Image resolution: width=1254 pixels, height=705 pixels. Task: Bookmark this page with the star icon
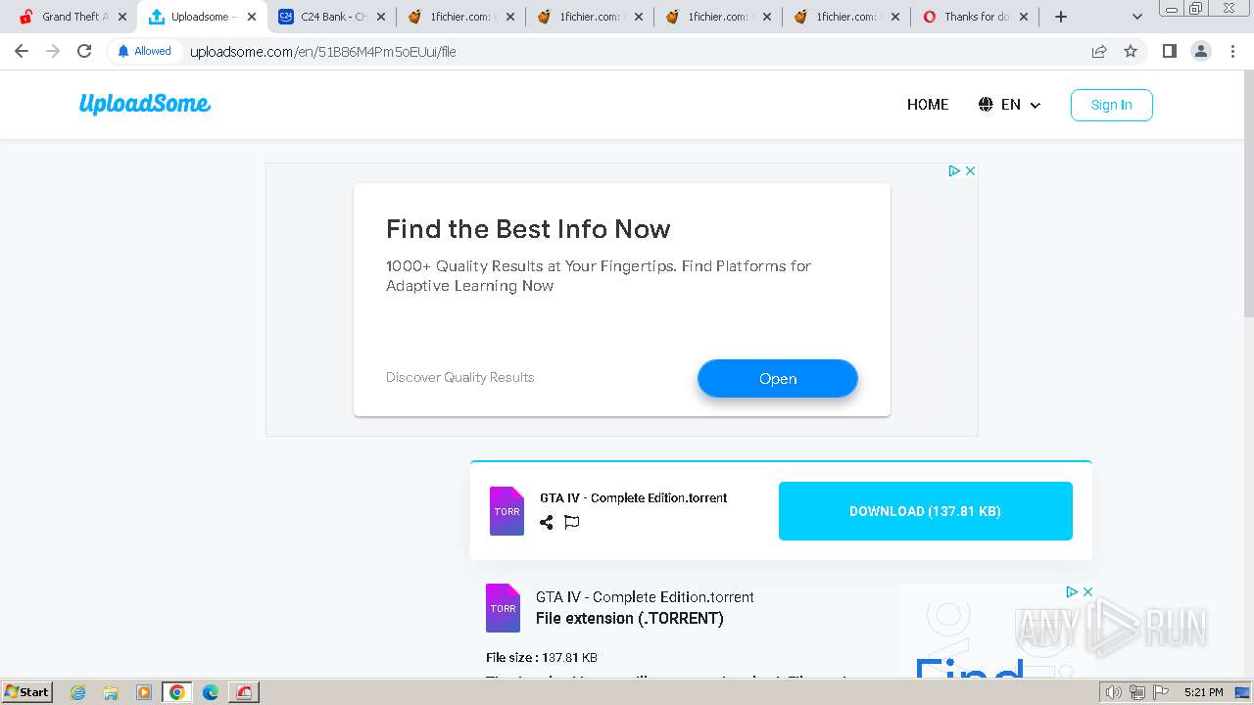point(1131,51)
